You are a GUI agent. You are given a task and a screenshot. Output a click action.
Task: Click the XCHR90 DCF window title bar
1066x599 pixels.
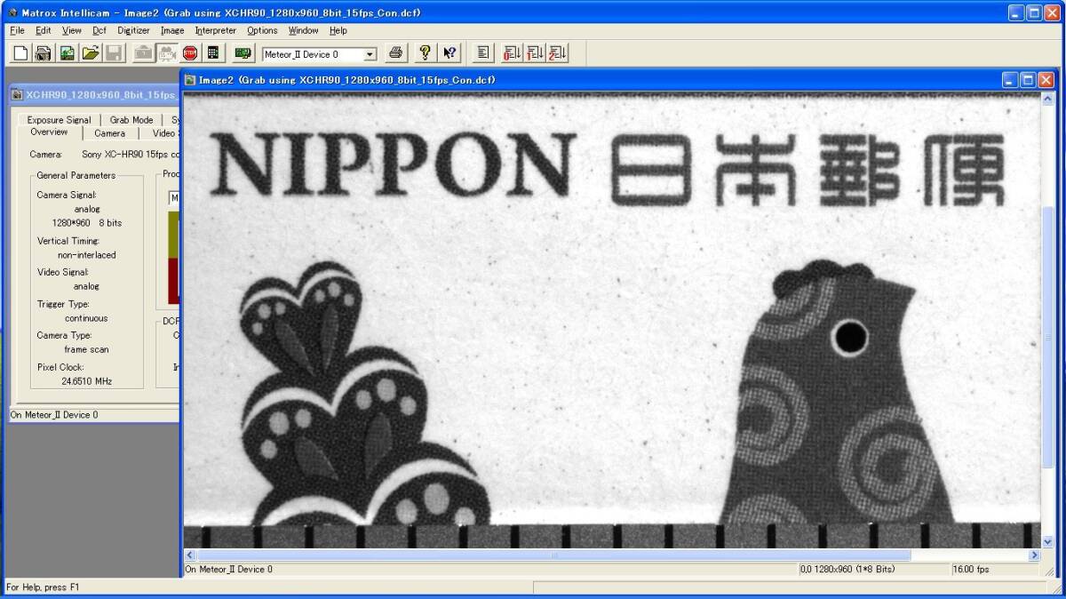93,95
